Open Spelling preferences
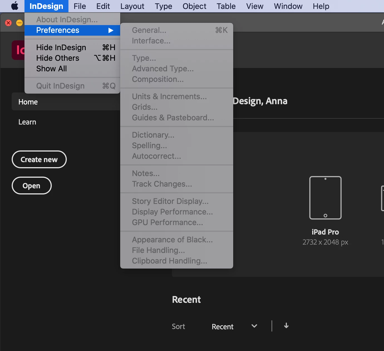Image resolution: width=384 pixels, height=351 pixels. pos(177,145)
